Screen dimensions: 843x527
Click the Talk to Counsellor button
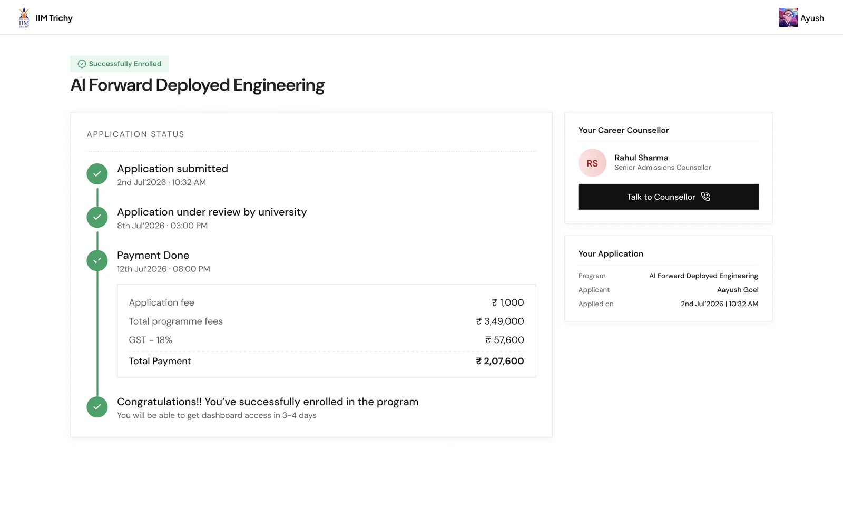click(668, 197)
